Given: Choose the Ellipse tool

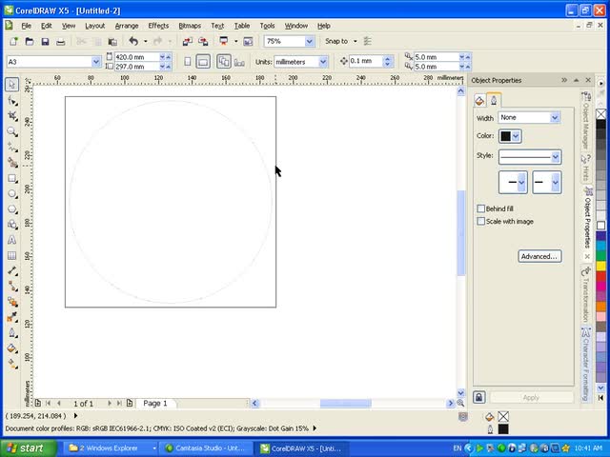Looking at the screenshot, I should pos(12,193).
